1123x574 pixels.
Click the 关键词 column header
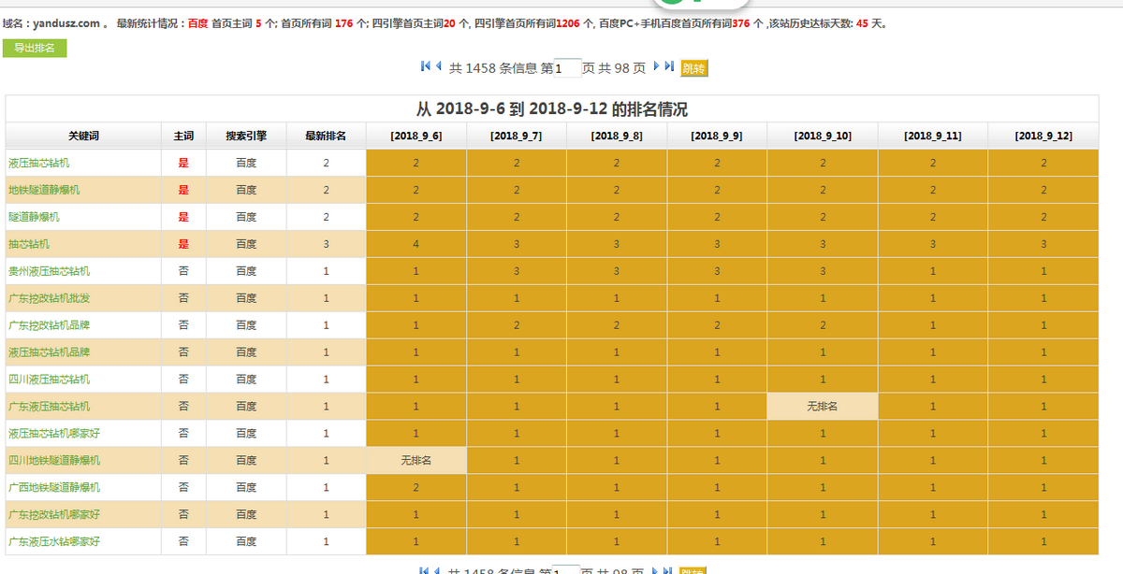pyautogui.click(x=83, y=136)
